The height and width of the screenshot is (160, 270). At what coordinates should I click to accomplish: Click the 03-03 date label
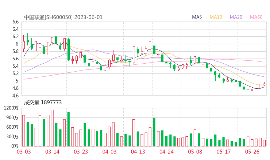24,152
